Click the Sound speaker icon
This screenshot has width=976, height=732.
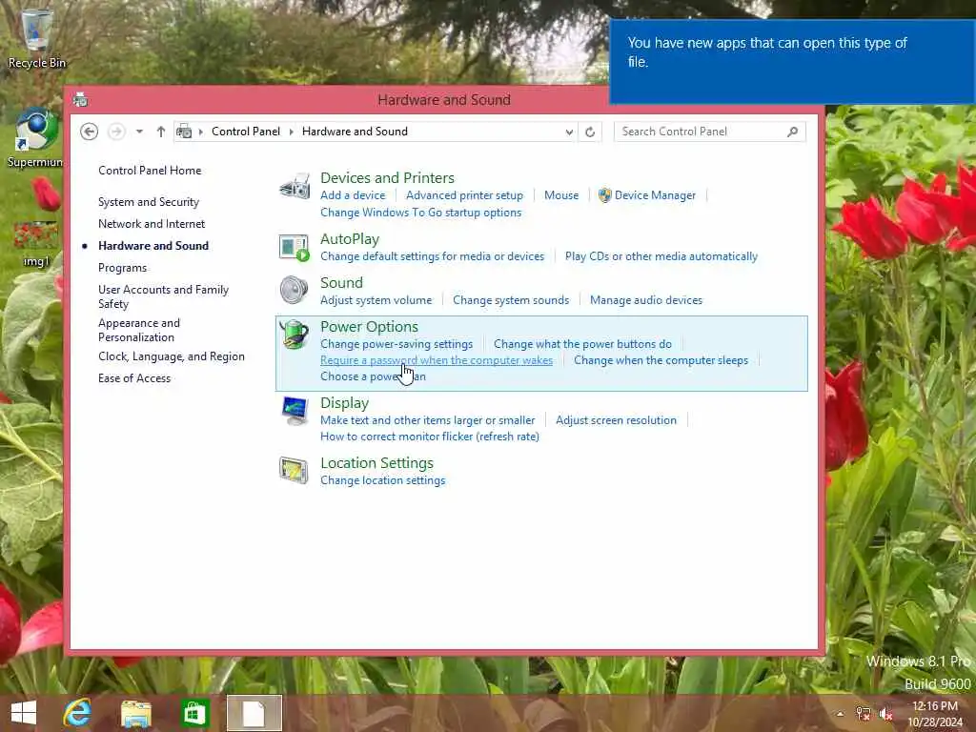pyautogui.click(x=294, y=290)
